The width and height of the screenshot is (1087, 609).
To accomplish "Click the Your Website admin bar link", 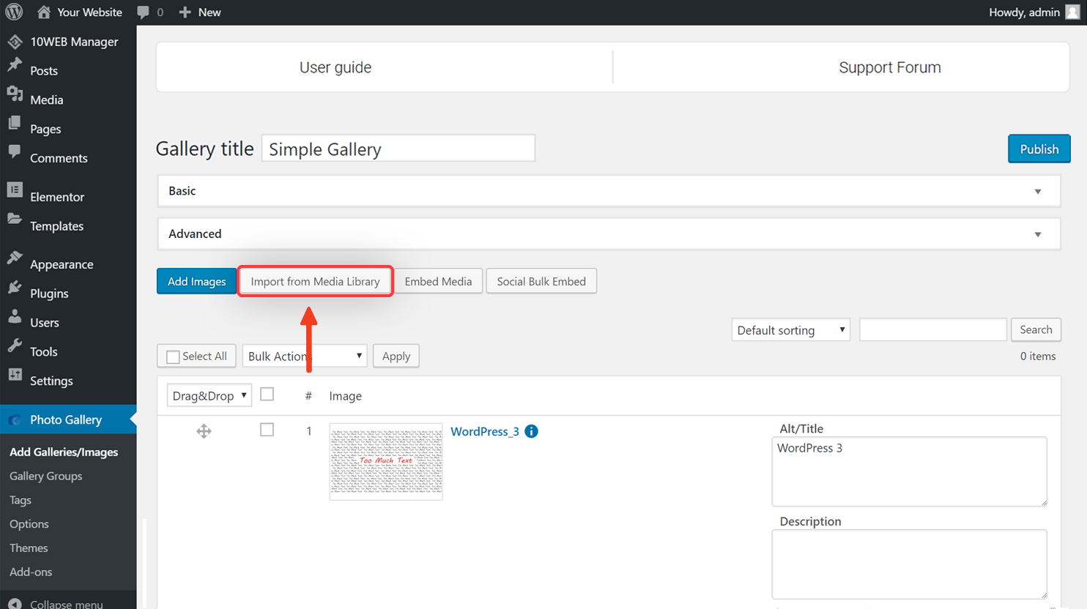I will [89, 12].
